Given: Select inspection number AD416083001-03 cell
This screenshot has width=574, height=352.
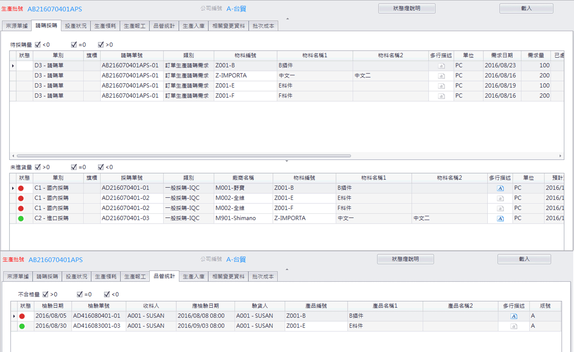Looking at the screenshot, I should pyautogui.click(x=99, y=326).
